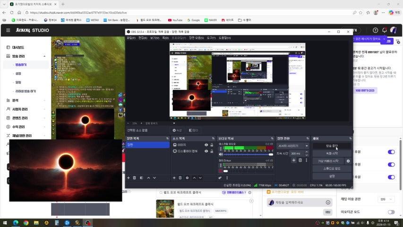403x227 pixels.
Task: Collapse the 방송 관리 sidebar section
Action: click(44, 56)
